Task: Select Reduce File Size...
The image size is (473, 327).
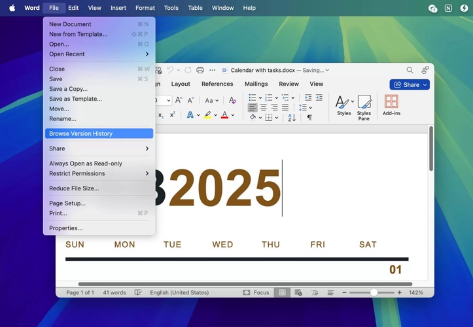Action: pyautogui.click(x=99, y=188)
